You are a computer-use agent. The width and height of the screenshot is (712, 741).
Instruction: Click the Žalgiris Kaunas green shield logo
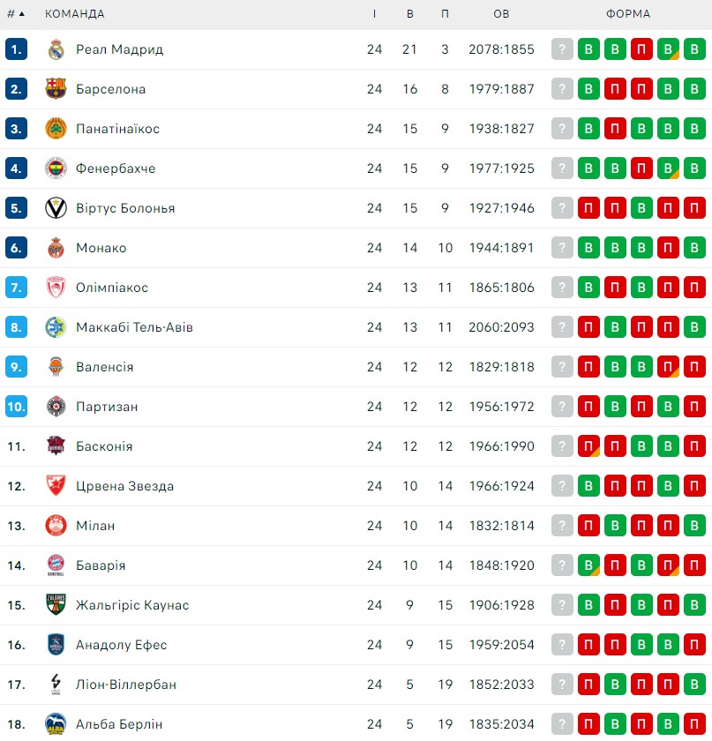pyautogui.click(x=56, y=605)
